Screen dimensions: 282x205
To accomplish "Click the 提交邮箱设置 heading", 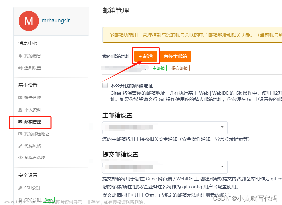I will 120,154.
